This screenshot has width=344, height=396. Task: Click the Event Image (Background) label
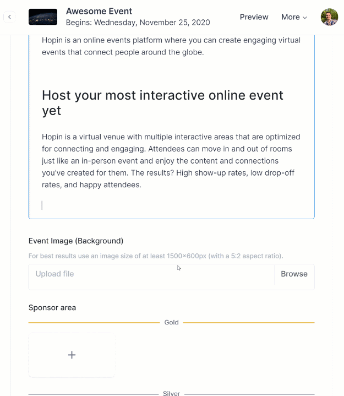point(76,241)
